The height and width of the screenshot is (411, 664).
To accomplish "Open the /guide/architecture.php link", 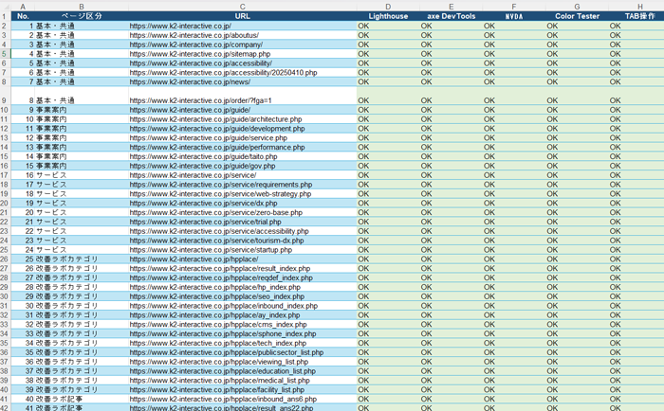I will coord(215,118).
